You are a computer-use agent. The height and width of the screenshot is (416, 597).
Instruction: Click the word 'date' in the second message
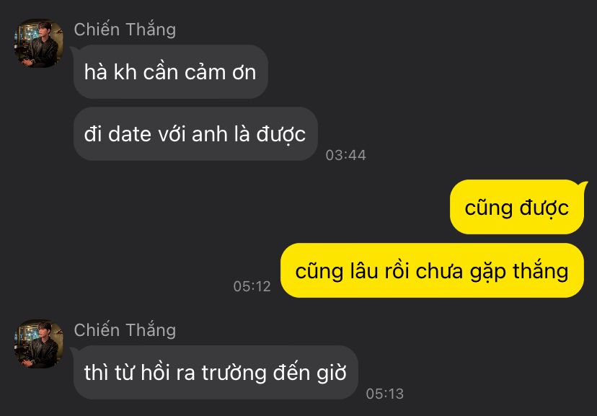(130, 134)
